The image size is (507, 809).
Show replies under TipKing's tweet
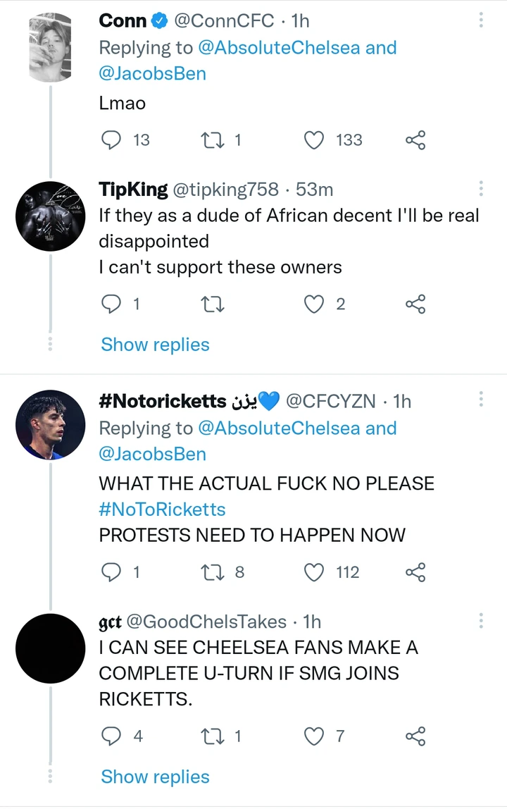(x=155, y=345)
